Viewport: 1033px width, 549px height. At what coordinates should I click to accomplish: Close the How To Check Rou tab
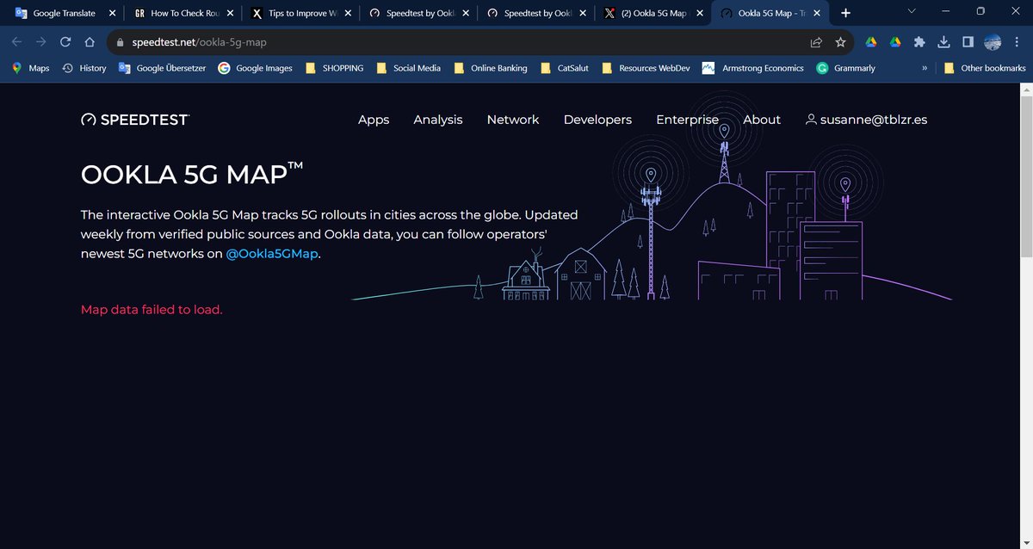[230, 13]
